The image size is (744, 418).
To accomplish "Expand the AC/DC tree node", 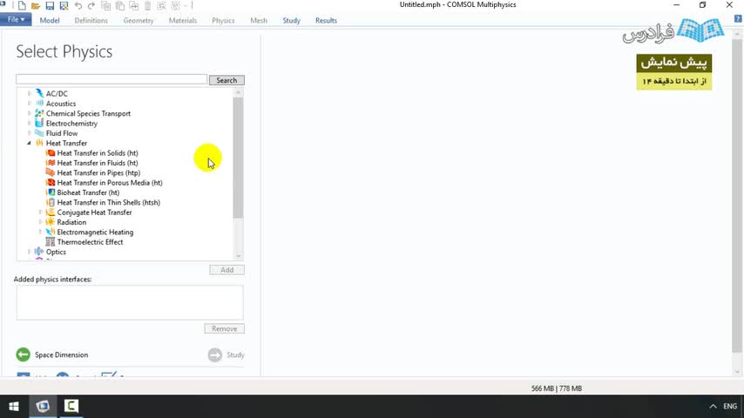I will [x=30, y=93].
